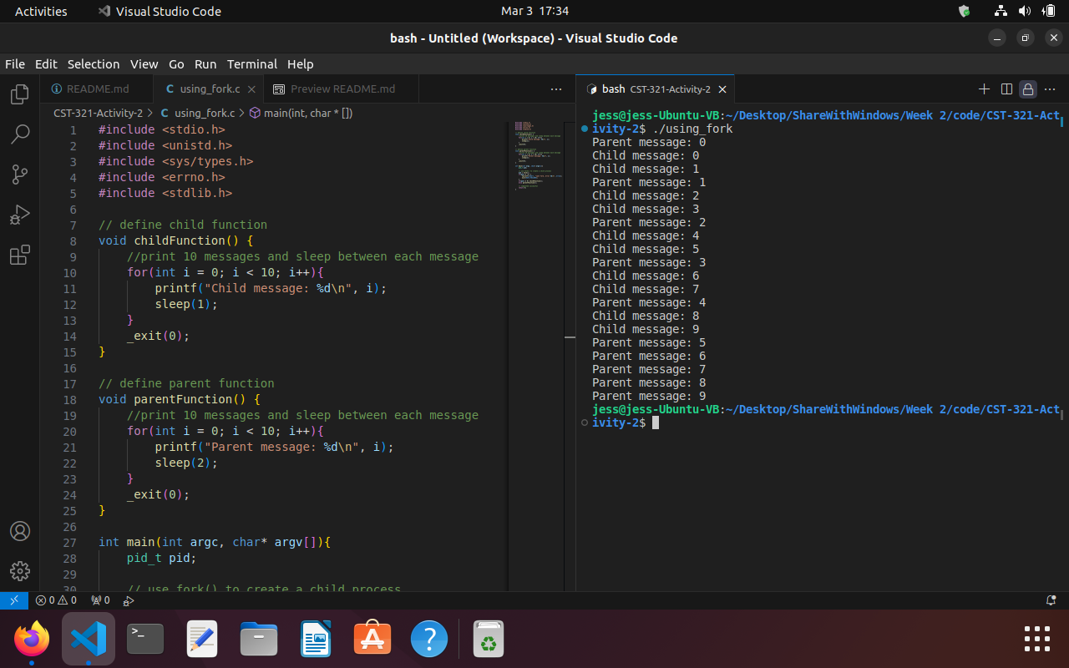Viewport: 1069px width, 668px height.
Task: Close the bash terminal tab
Action: click(722, 89)
